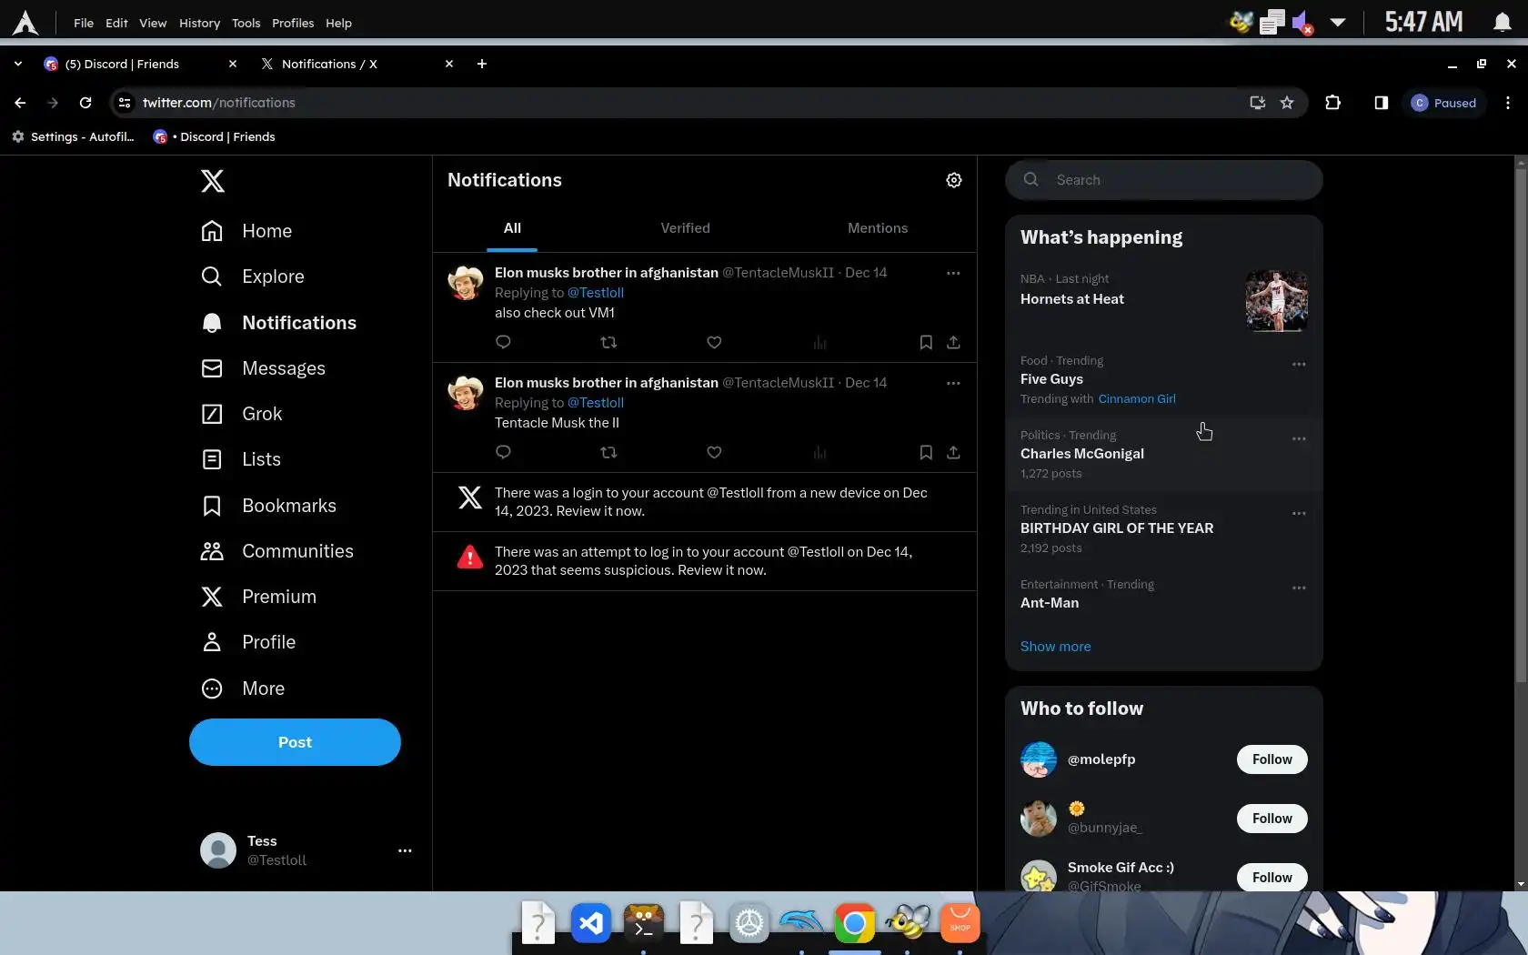
Task: Open the Tools menu in the menu bar
Action: coord(246,23)
